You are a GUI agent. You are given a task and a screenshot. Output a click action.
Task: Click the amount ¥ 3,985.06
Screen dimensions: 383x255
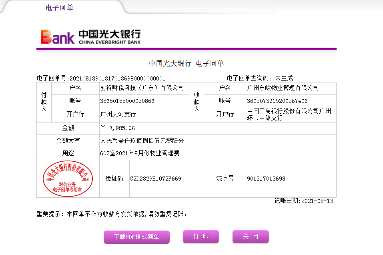pos(118,129)
